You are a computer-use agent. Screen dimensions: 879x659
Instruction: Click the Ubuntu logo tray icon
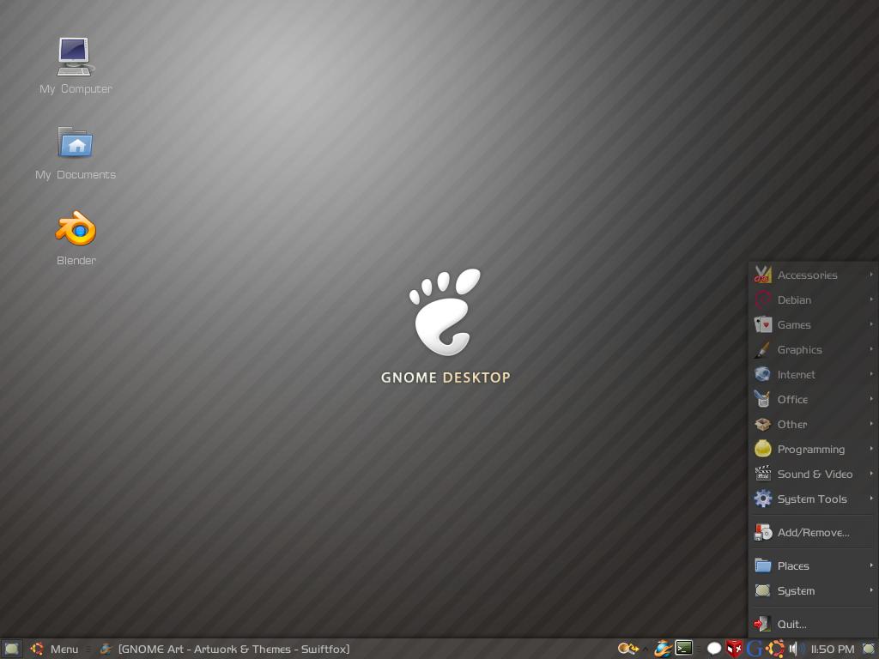pyautogui.click(x=775, y=649)
